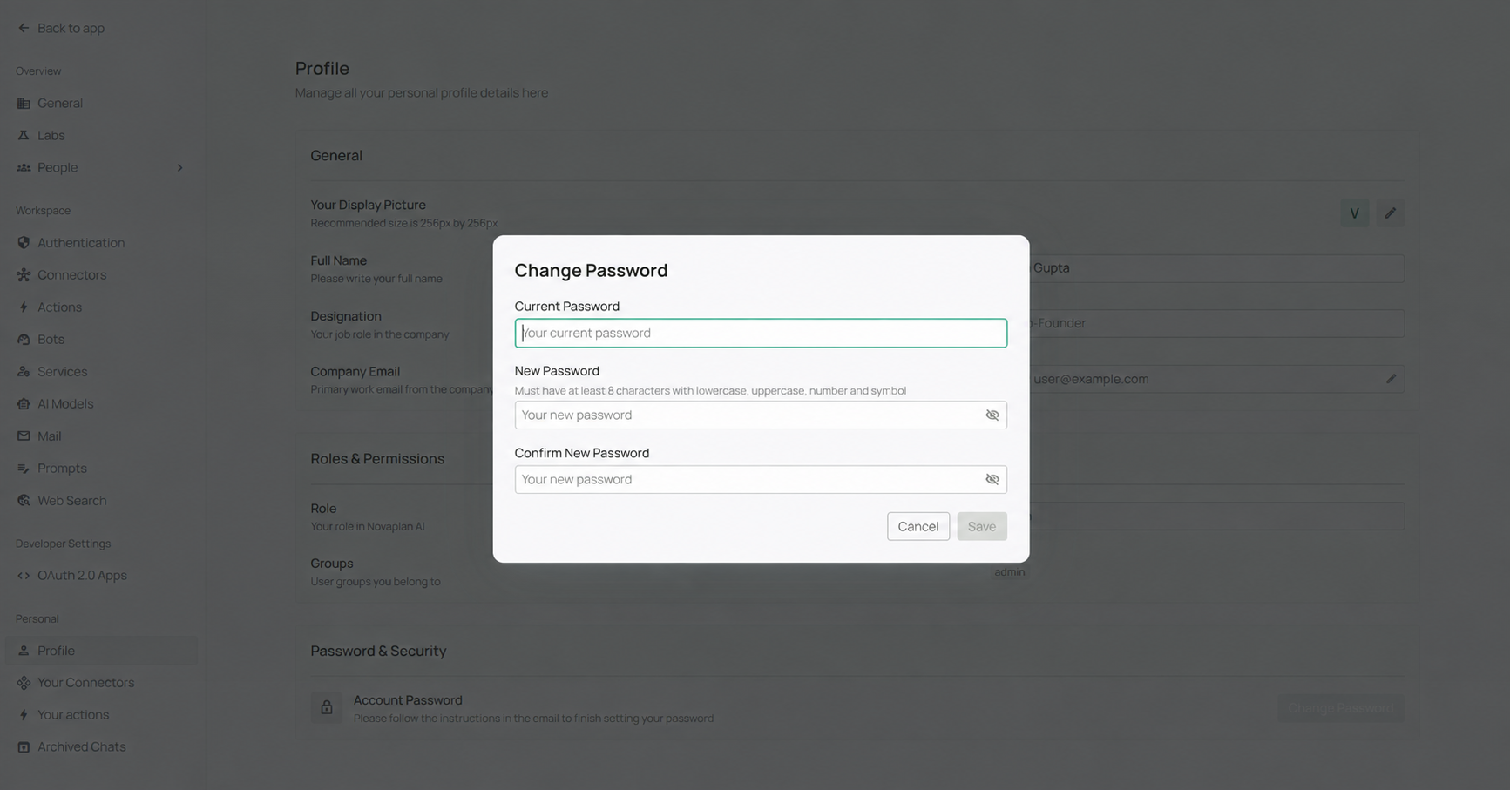
Task: Click the Account Password lock icon
Action: (x=327, y=708)
